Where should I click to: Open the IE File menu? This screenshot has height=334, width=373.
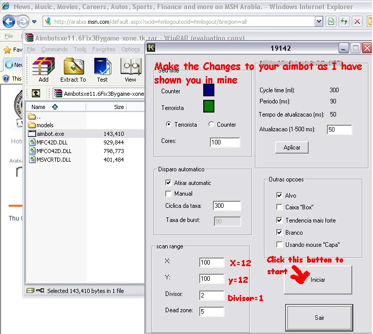[x=9, y=36]
